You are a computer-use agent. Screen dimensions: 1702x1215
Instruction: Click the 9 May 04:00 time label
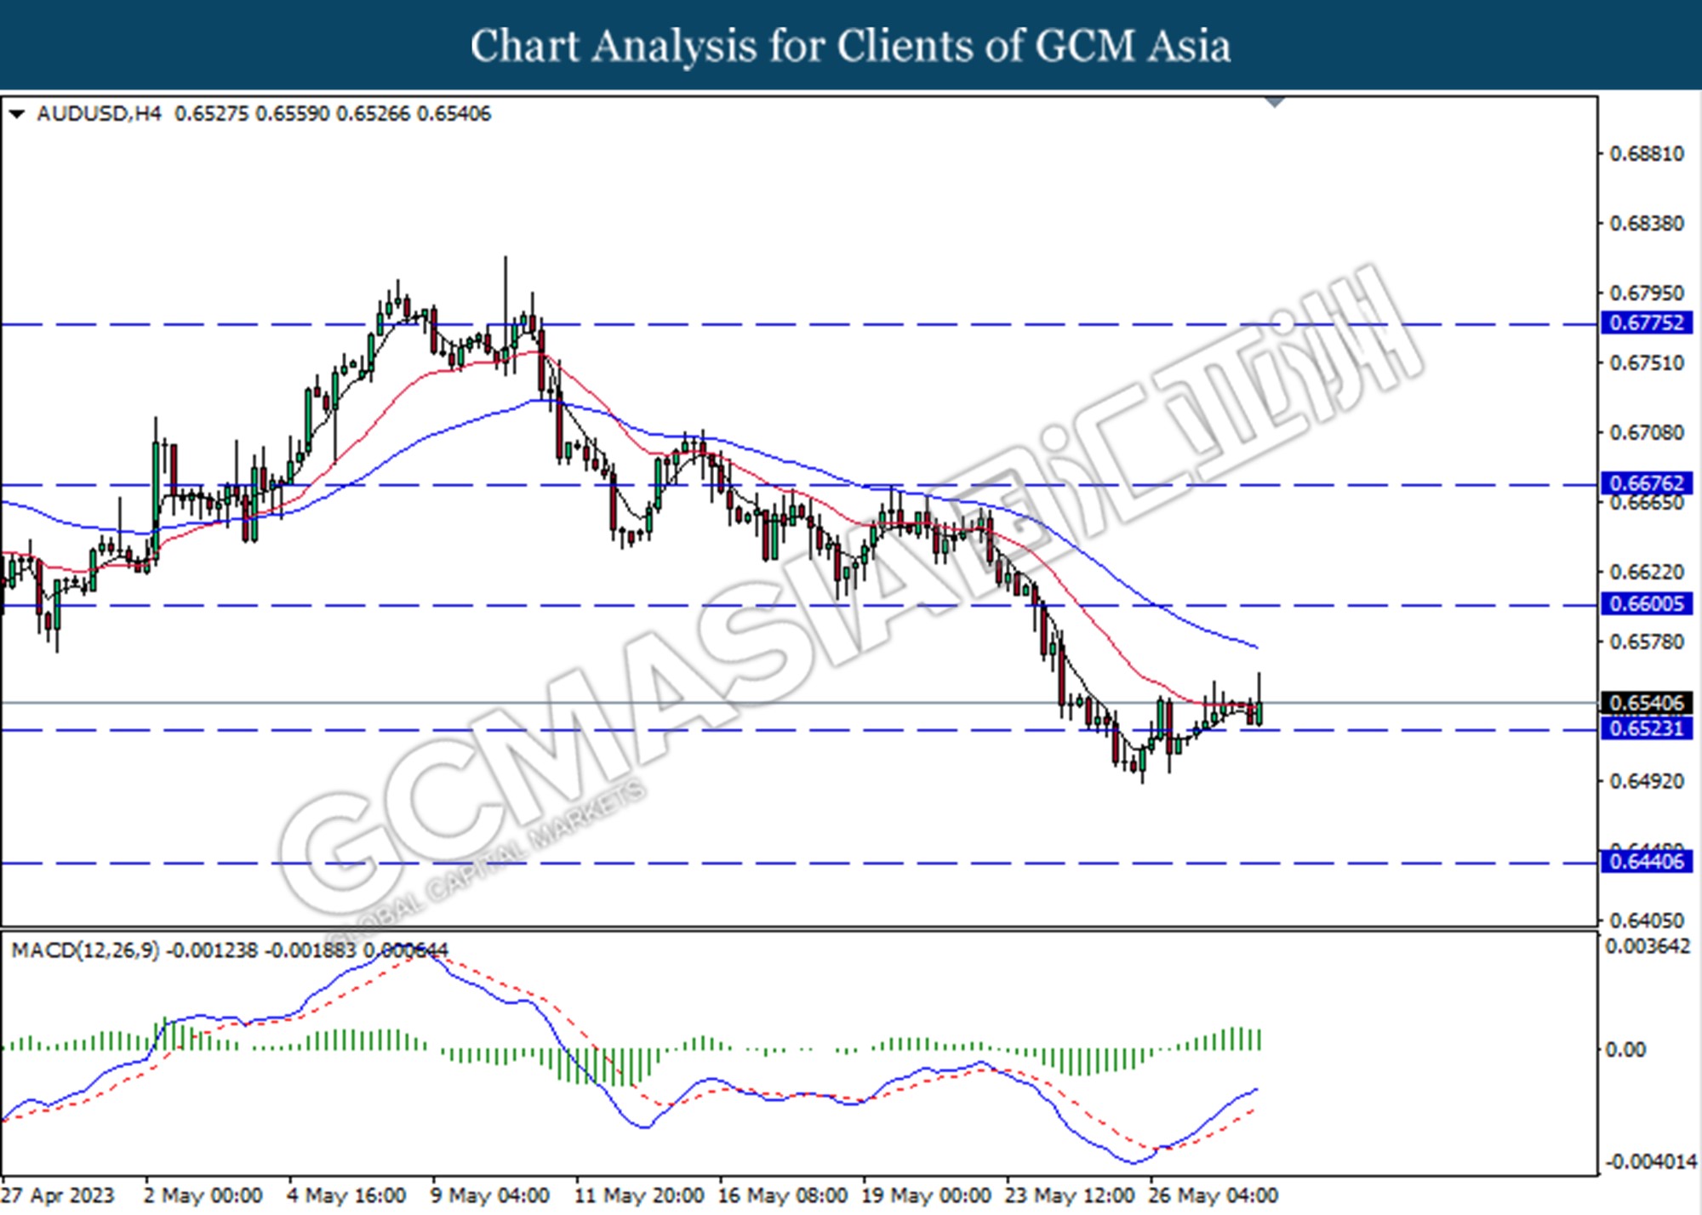[x=489, y=1195]
